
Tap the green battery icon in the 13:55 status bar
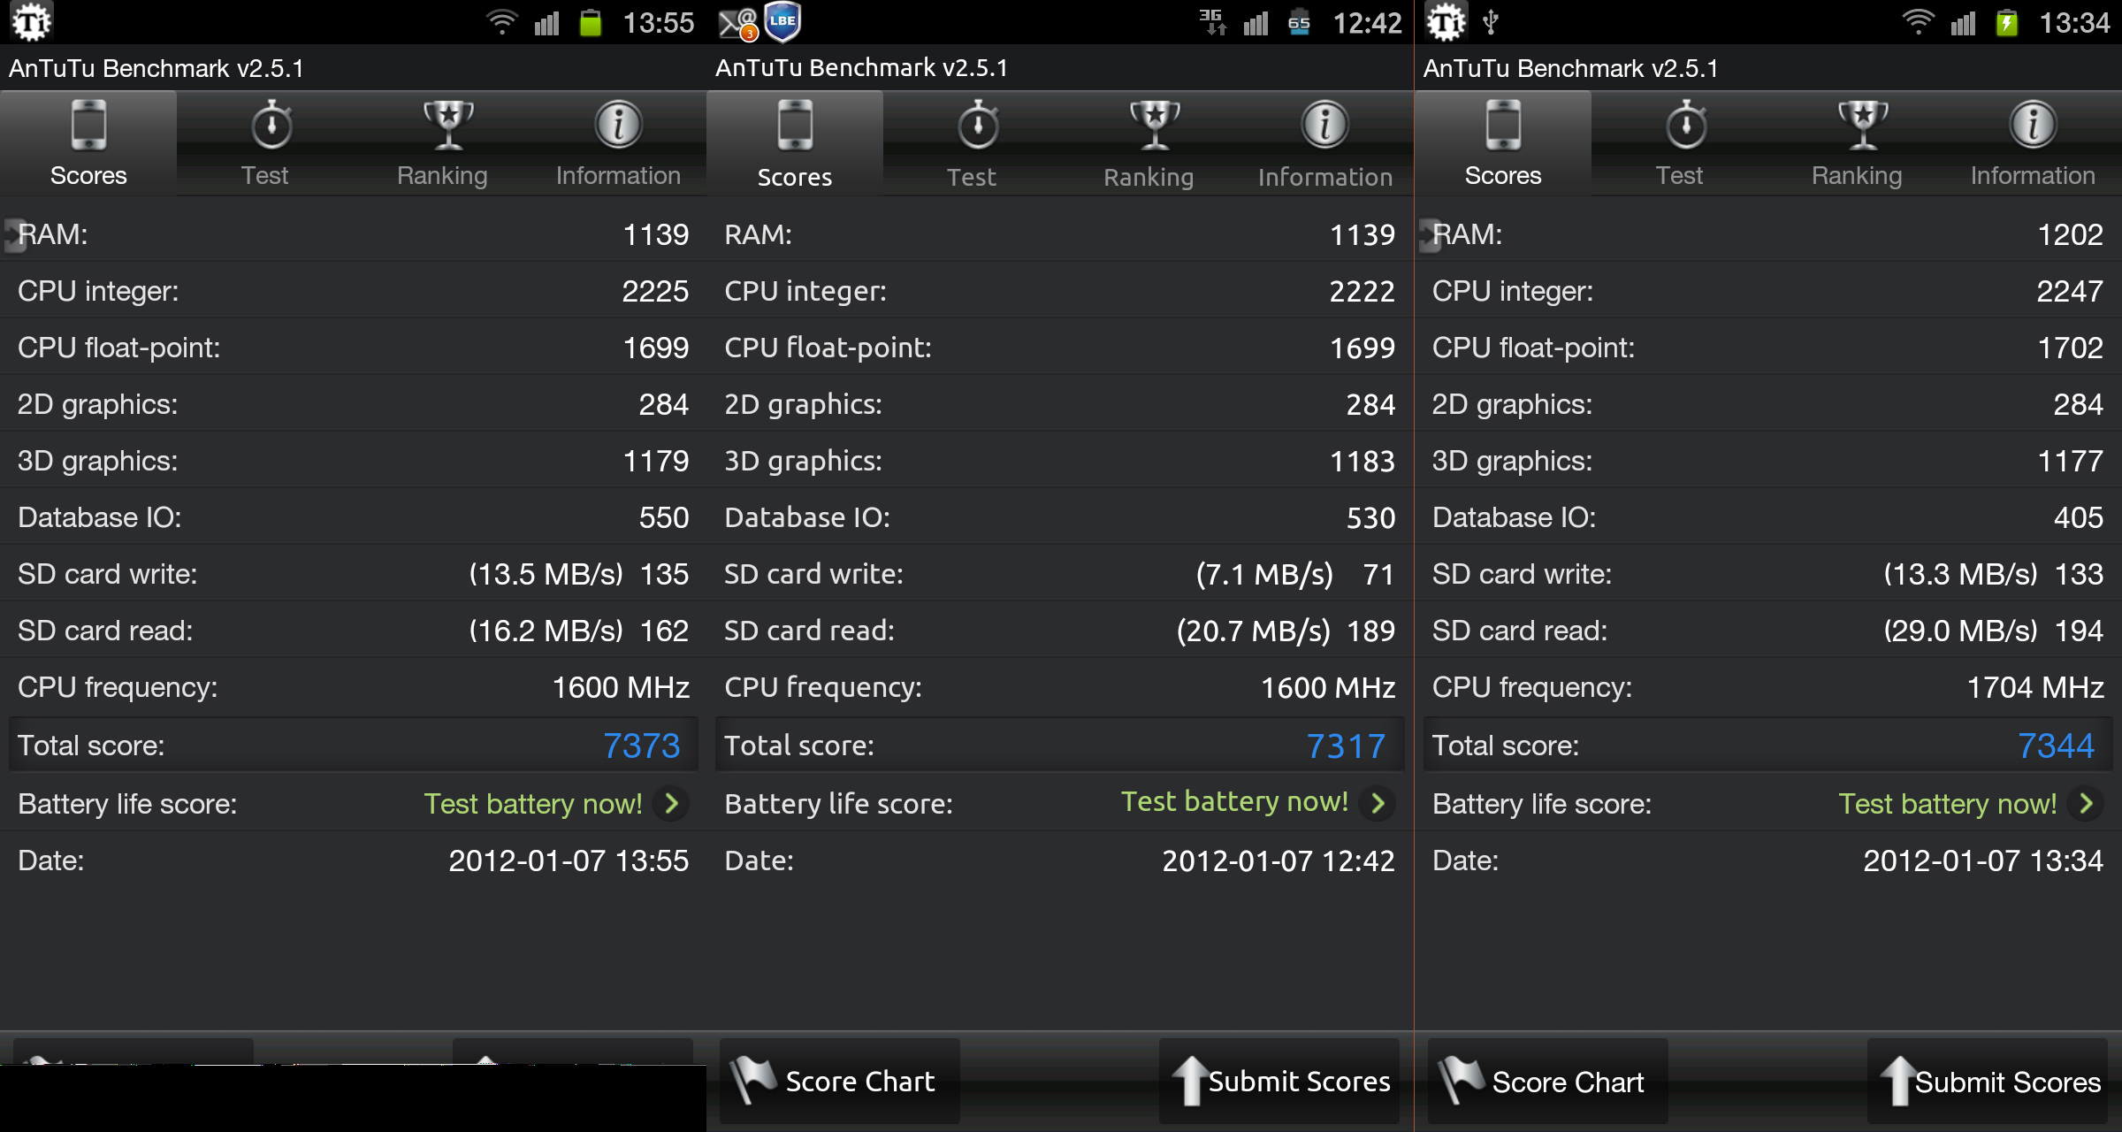[x=590, y=22]
